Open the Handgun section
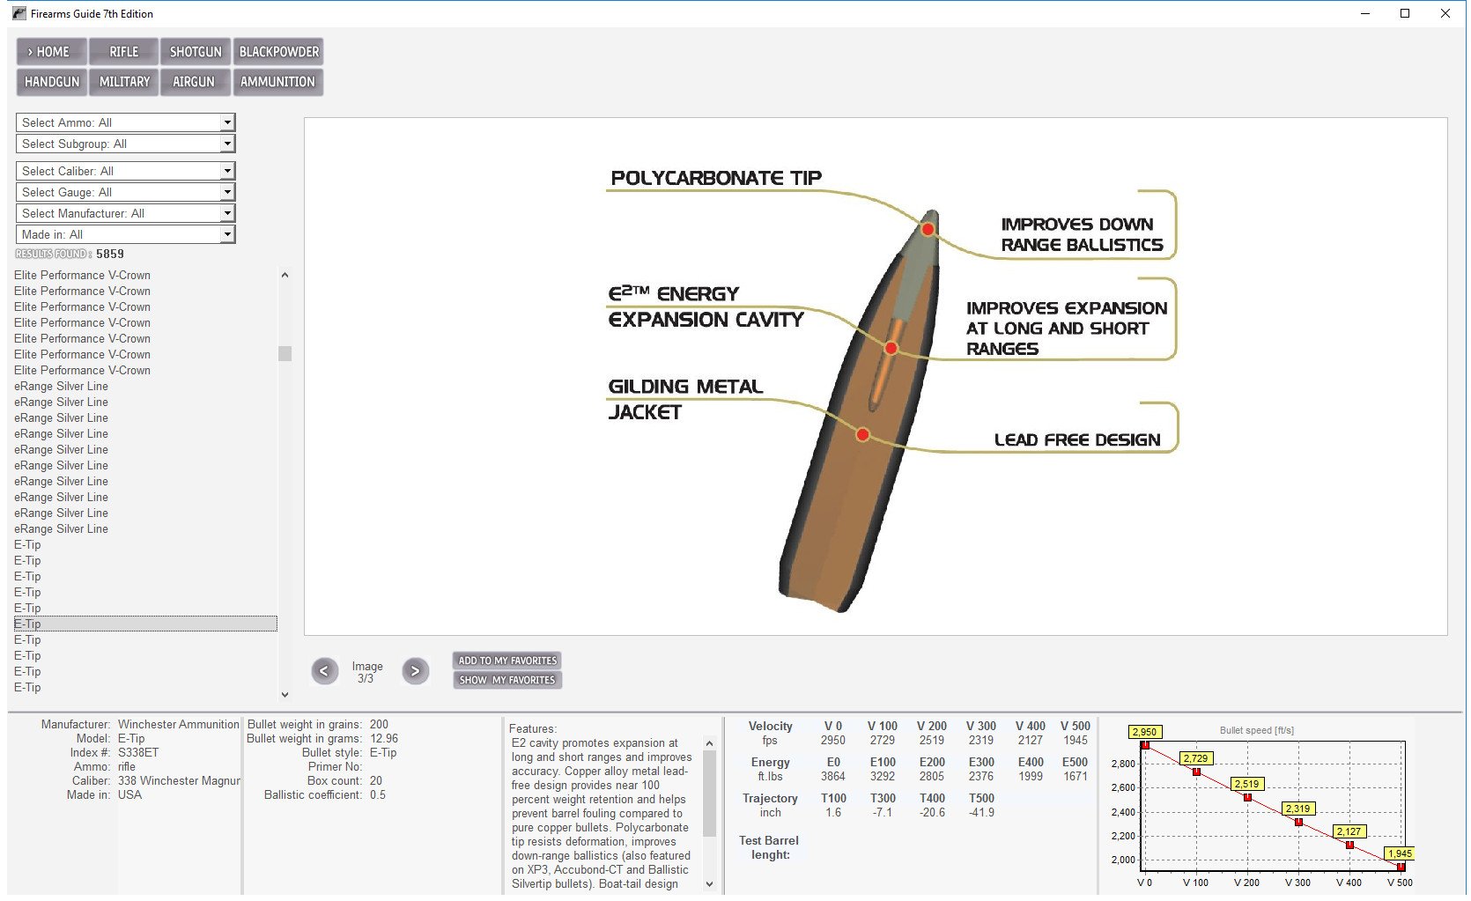The height and width of the screenshot is (901, 1471). click(52, 82)
